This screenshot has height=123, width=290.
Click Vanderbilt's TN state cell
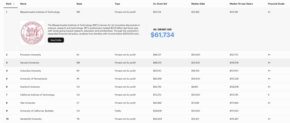click(x=78, y=119)
